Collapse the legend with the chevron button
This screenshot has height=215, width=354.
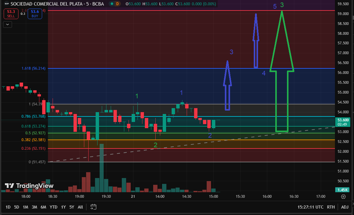click(7, 24)
